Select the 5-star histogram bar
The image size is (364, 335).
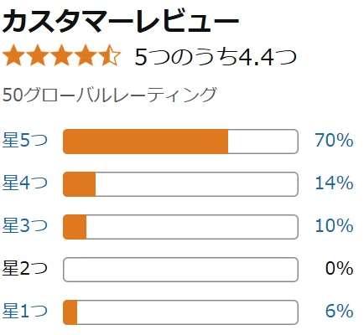180,142
